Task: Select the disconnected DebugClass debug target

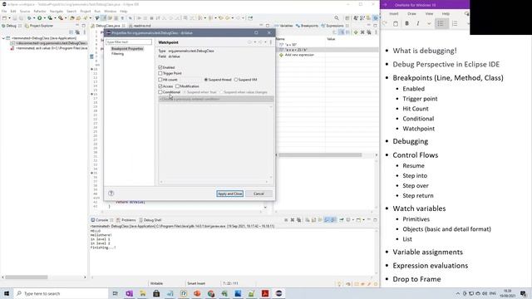Action: point(49,43)
